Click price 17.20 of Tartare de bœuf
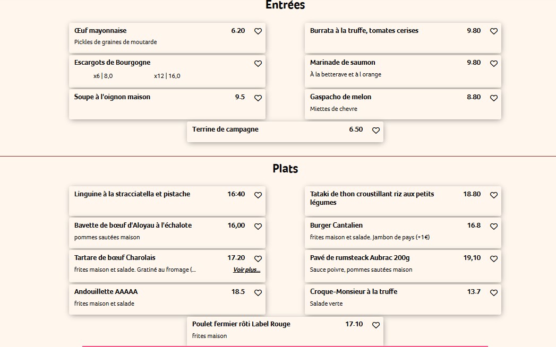Screen dimensions: 556x347 click(x=236, y=258)
